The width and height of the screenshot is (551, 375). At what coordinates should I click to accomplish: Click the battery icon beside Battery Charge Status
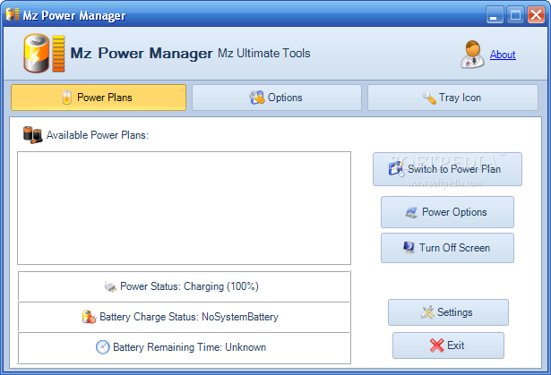click(89, 317)
